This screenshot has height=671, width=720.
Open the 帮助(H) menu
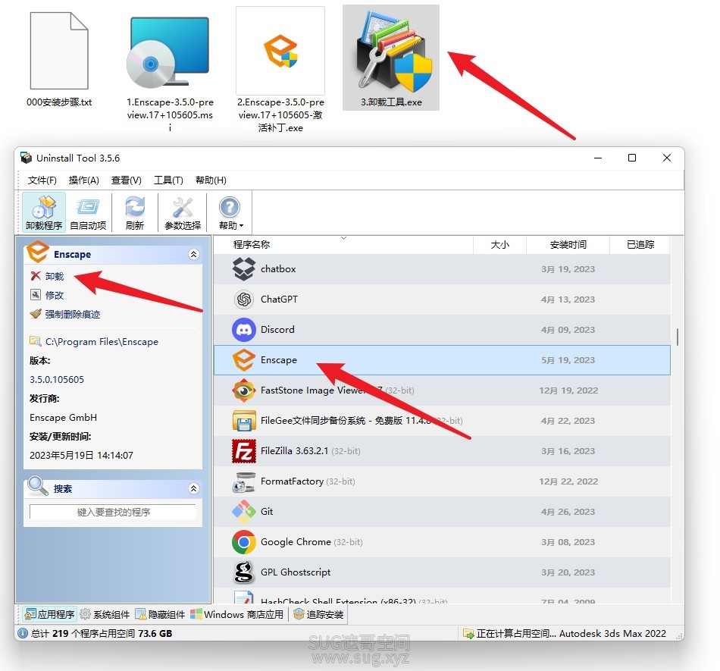pos(211,180)
